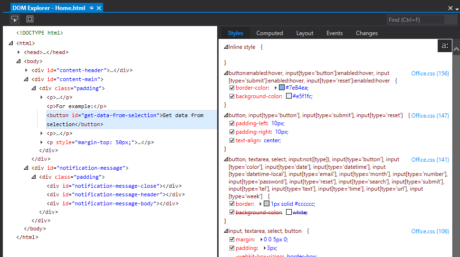Collapse the <body> node
This screenshot has height=257, width=460.
(19, 61)
